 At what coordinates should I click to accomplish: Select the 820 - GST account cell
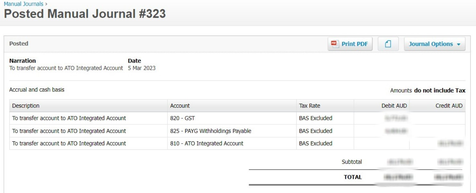[183, 118]
